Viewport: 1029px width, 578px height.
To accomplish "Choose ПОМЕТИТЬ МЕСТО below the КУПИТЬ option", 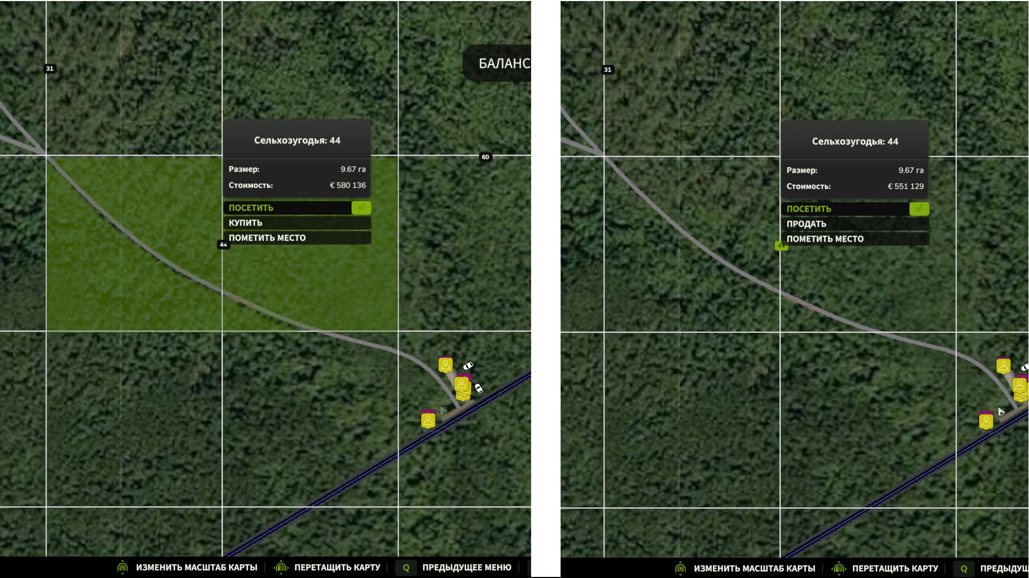I will (x=297, y=238).
